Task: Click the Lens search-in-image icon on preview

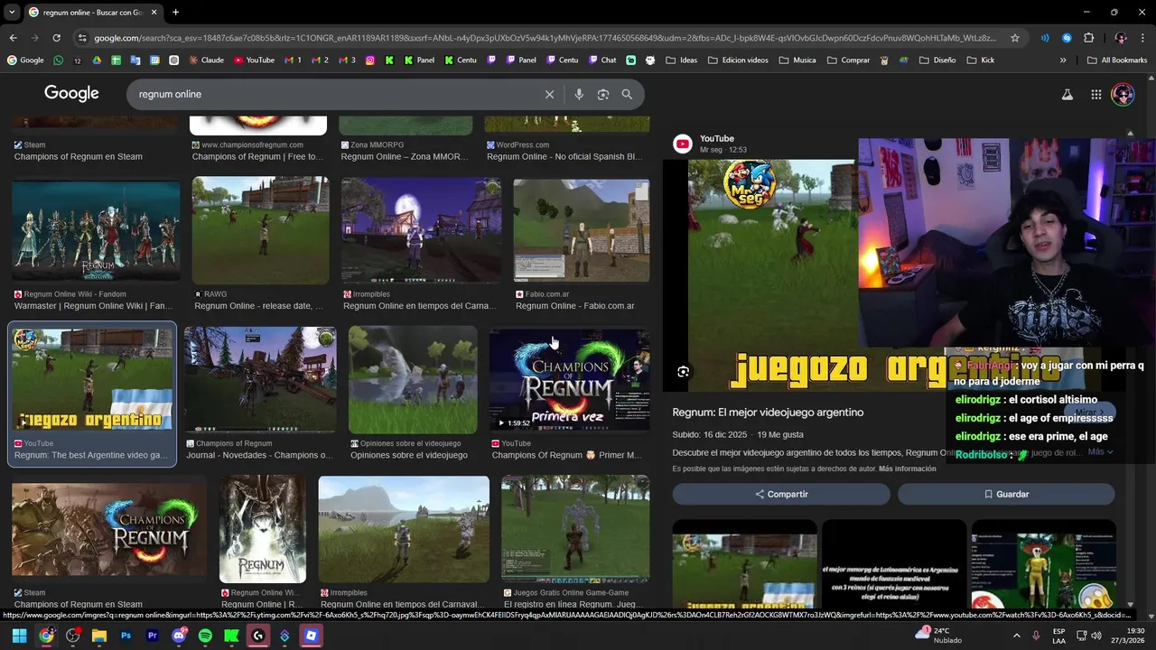Action: pyautogui.click(x=683, y=371)
